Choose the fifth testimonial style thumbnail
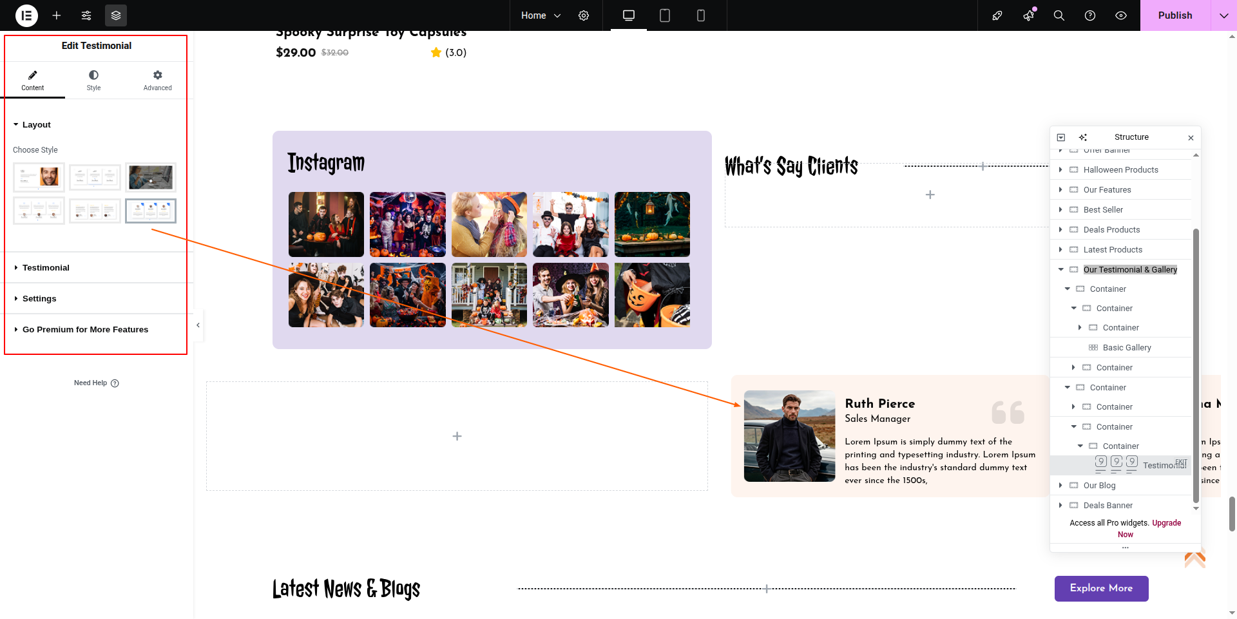Screen dimensions: 1237x619 tap(95, 211)
